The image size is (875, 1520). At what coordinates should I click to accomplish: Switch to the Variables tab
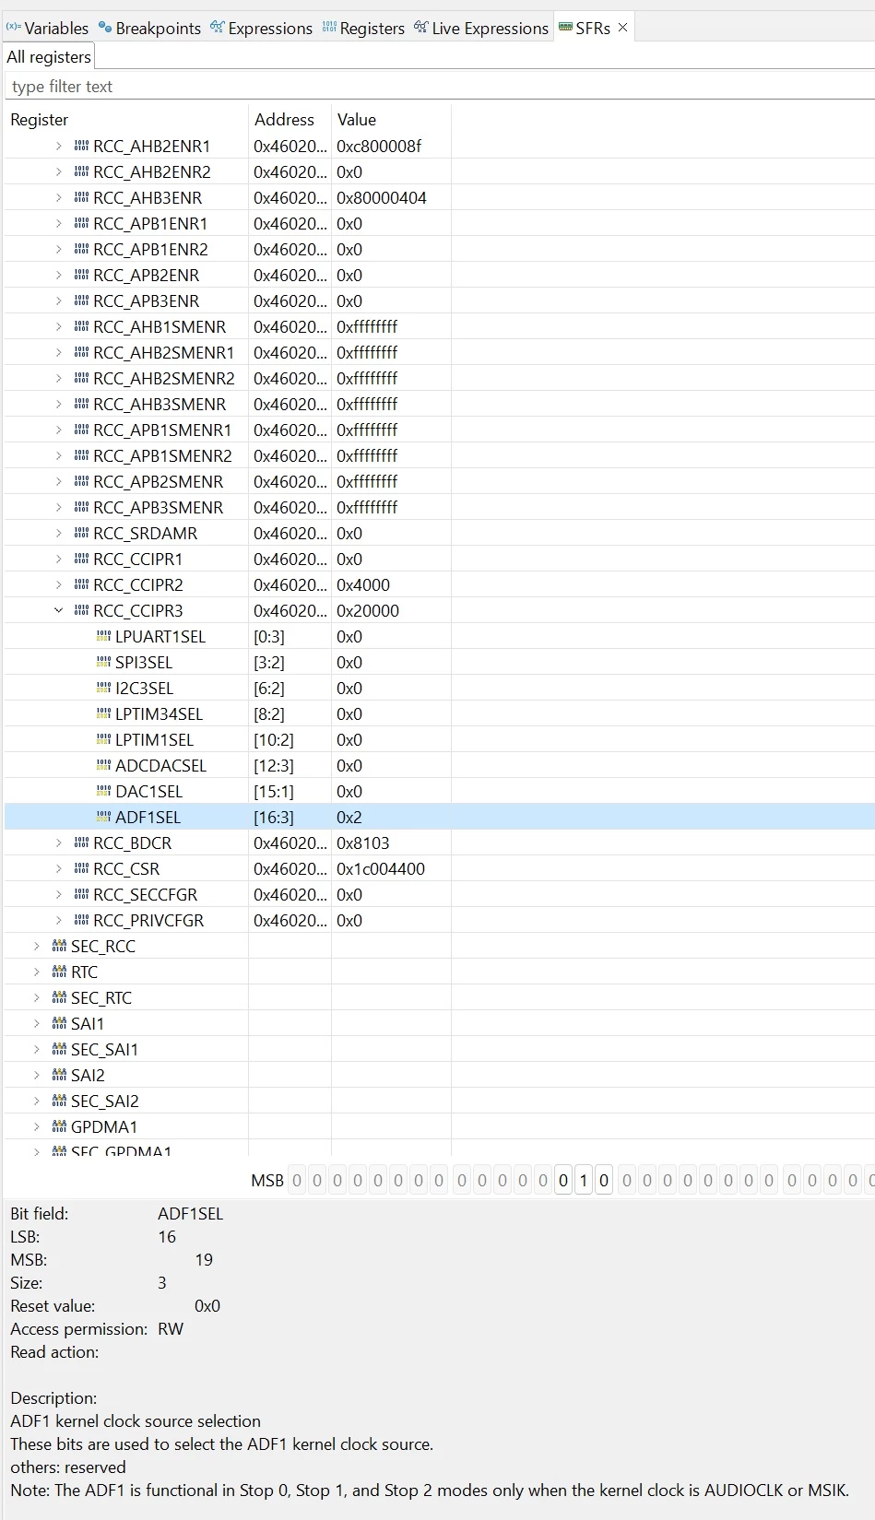47,28
